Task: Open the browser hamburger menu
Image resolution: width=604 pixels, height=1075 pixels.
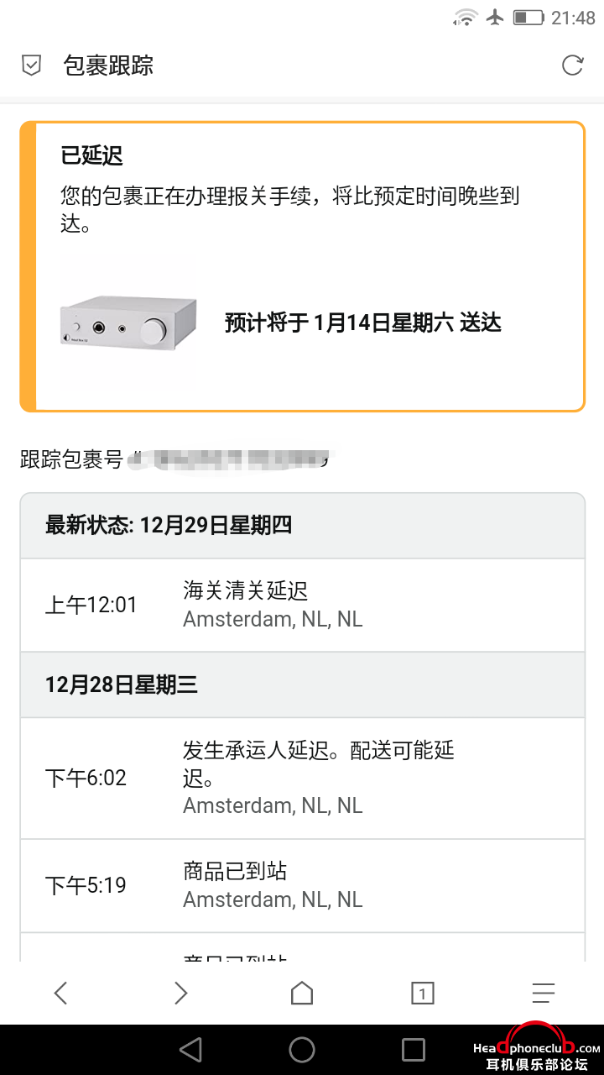Action: pos(544,994)
